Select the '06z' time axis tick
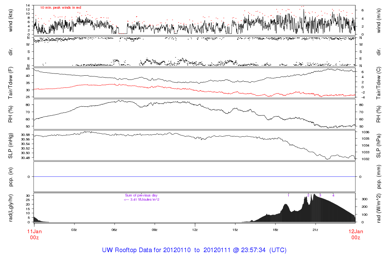 point(114,230)
